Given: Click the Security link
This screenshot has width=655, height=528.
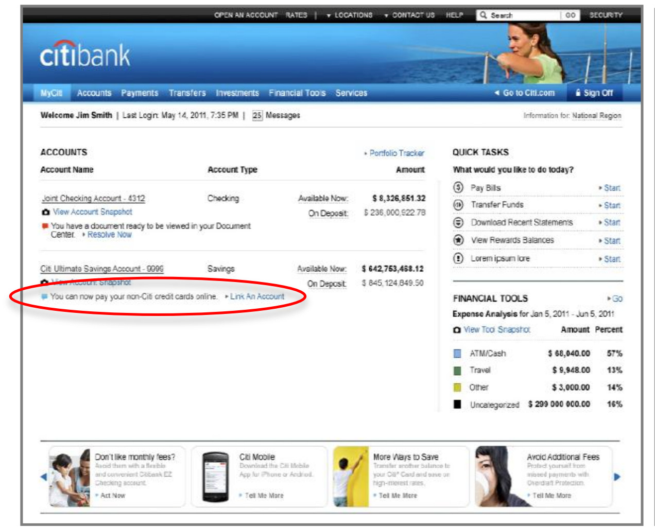Looking at the screenshot, I should pyautogui.click(x=606, y=15).
